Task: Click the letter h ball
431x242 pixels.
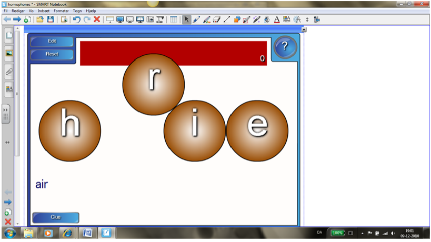Action: pyautogui.click(x=70, y=131)
